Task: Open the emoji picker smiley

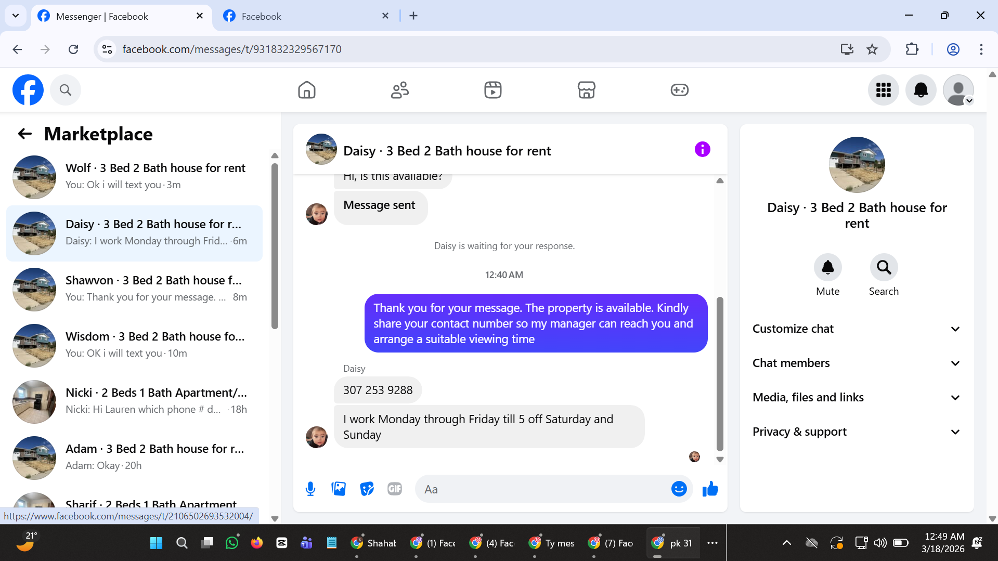Action: pyautogui.click(x=679, y=489)
